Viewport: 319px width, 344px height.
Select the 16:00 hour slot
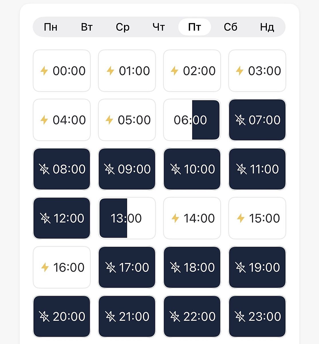click(62, 267)
